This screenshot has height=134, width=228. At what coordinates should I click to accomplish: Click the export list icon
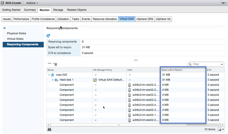coord(219,130)
